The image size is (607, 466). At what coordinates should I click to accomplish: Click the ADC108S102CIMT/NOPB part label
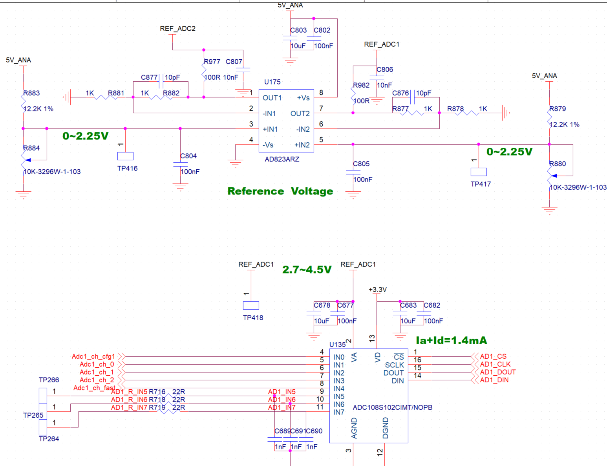[393, 407]
